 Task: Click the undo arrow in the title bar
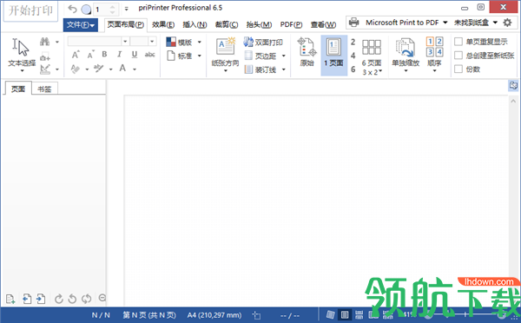coord(72,10)
